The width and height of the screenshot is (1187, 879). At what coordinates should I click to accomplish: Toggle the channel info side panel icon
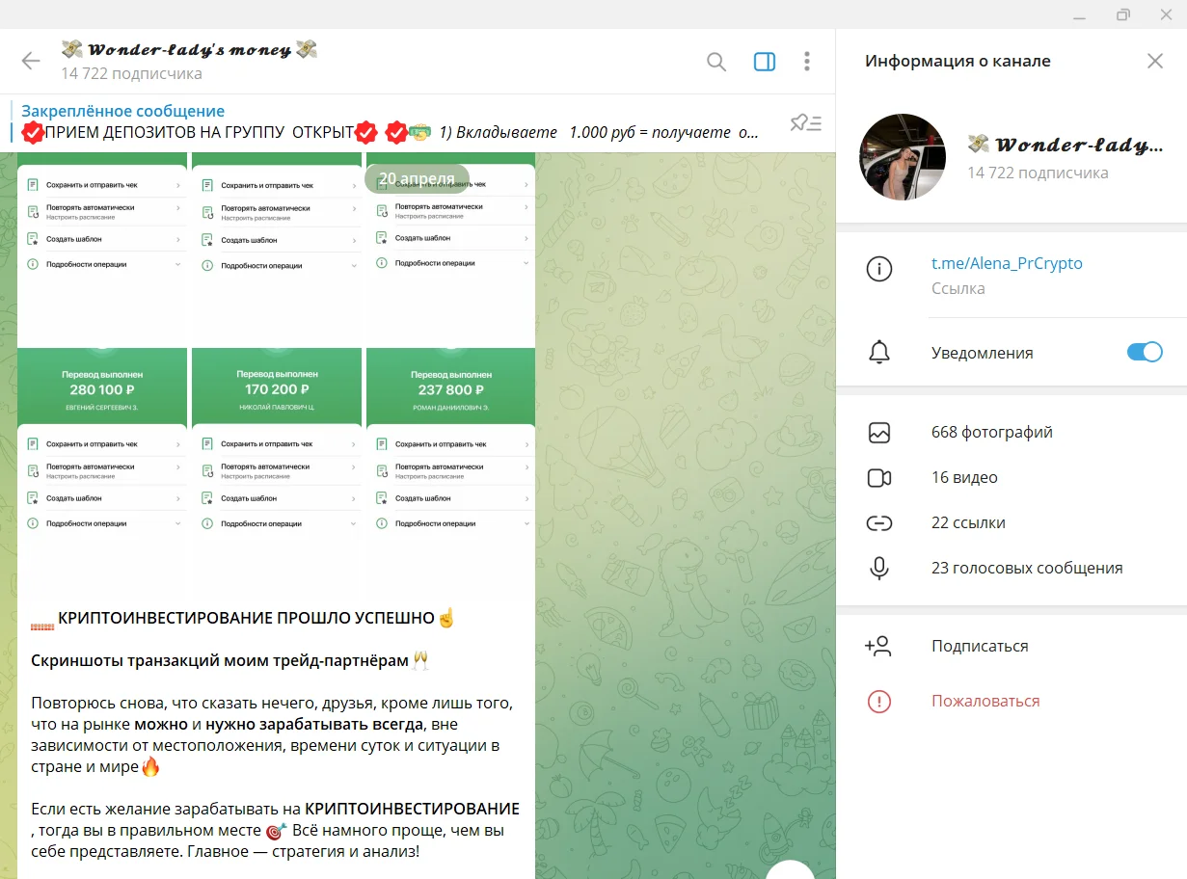[764, 62]
